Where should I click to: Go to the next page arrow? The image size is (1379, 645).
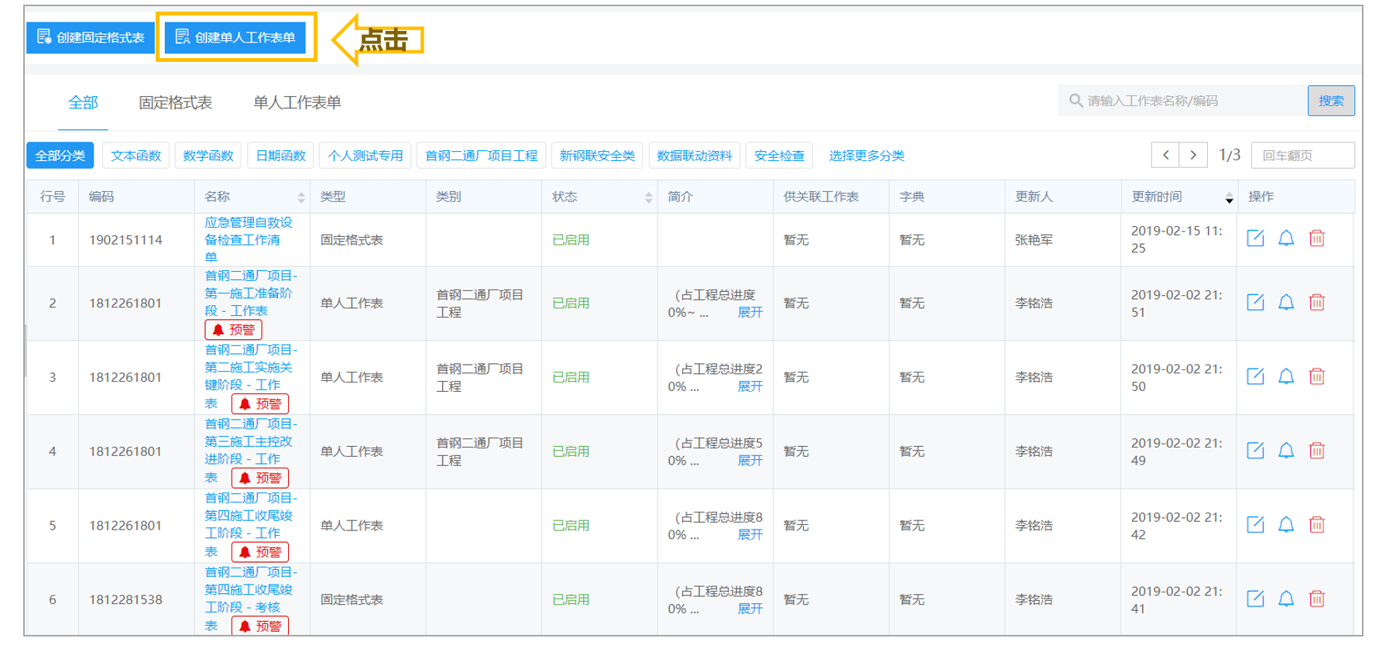point(1193,155)
